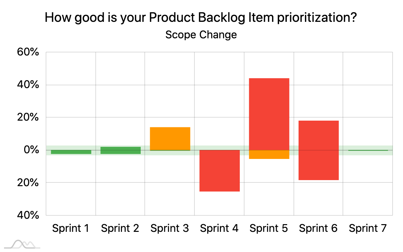This screenshot has height=252, width=403.
Task: Select the thin green line for Sprint 7
Action: (368, 150)
